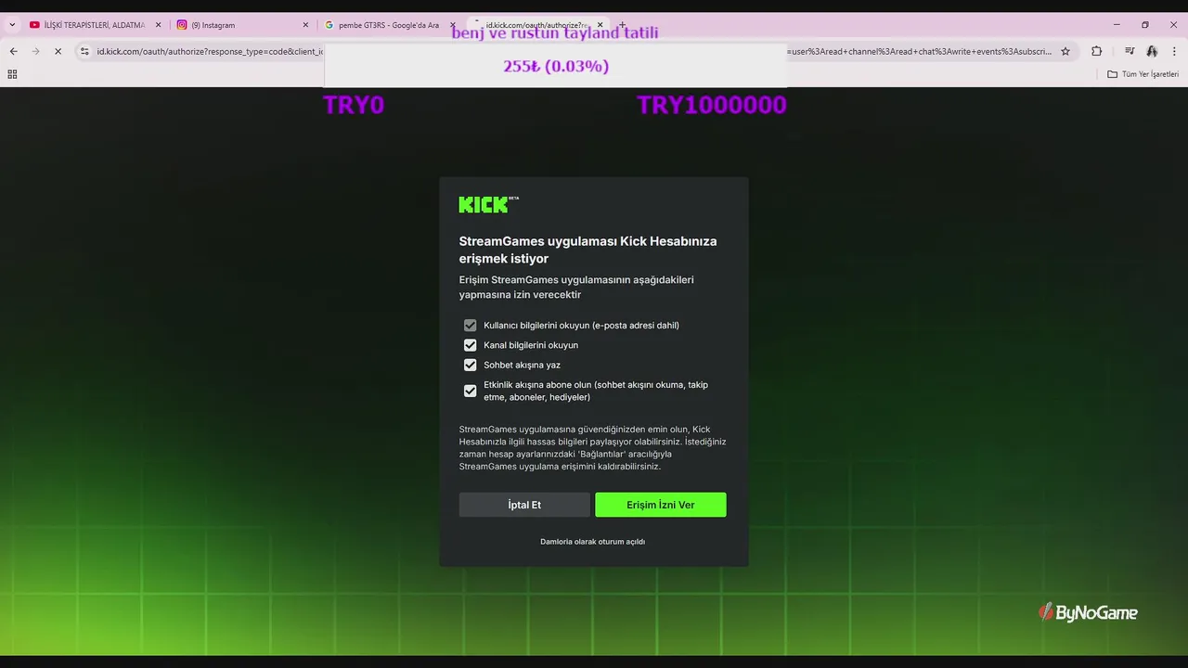Uncheck 'Kanal bilgilerini okuyun' permission
The image size is (1188, 668).
470,345
